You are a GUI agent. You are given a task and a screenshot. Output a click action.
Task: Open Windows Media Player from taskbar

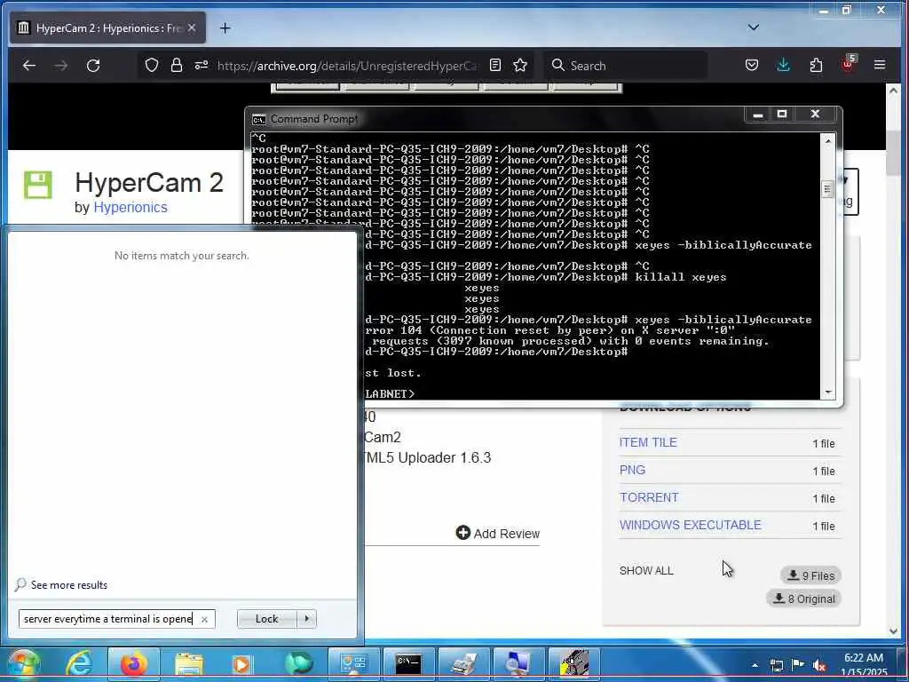(x=242, y=664)
